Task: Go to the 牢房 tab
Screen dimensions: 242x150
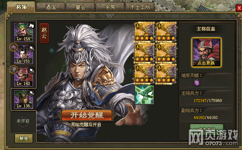Action: click(110, 7)
